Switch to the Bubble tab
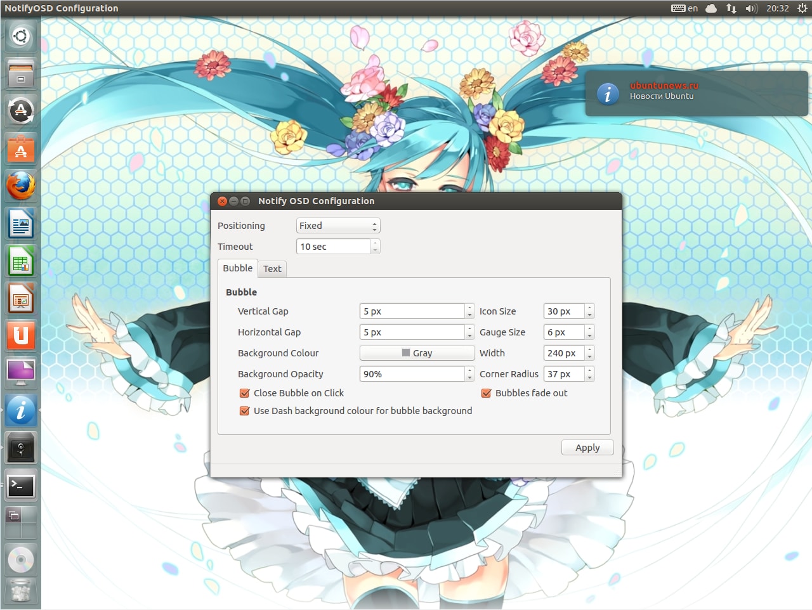The image size is (812, 610). pos(238,268)
